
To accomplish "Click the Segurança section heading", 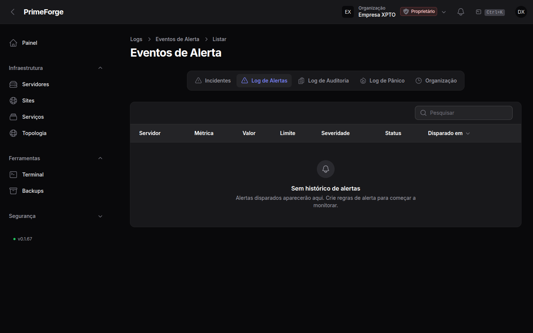I will [22, 216].
